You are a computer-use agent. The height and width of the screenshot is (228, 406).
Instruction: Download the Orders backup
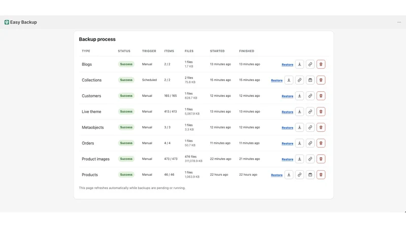(299, 143)
